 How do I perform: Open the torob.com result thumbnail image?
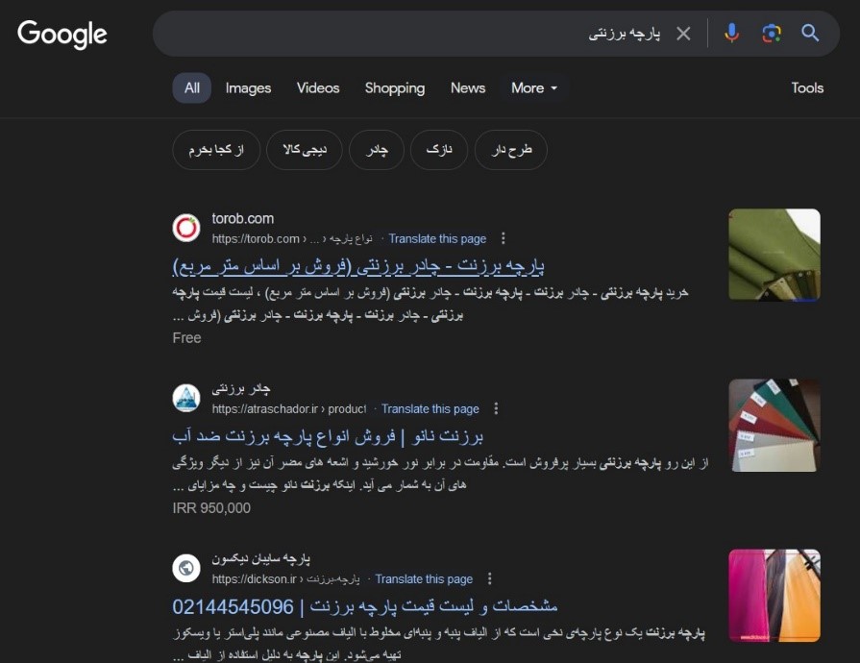click(774, 255)
